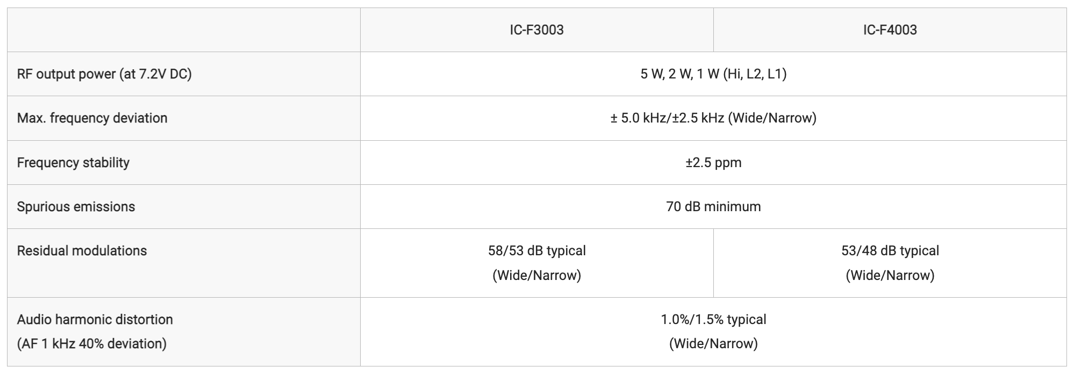
Task: Click the IC-F3003 column header
Action: click(x=536, y=30)
